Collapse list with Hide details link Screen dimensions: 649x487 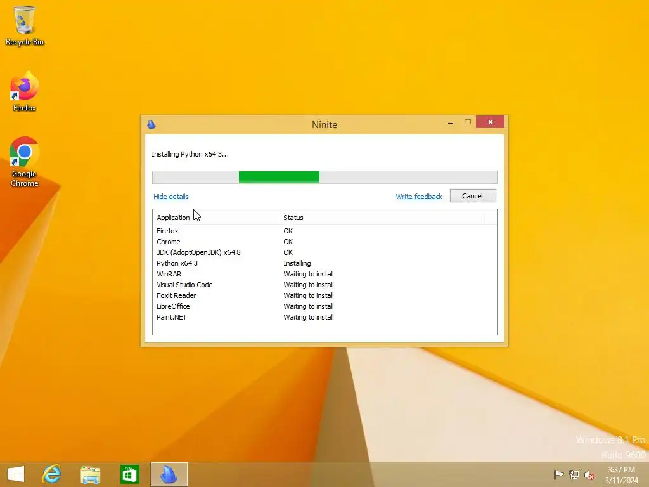coord(171,197)
